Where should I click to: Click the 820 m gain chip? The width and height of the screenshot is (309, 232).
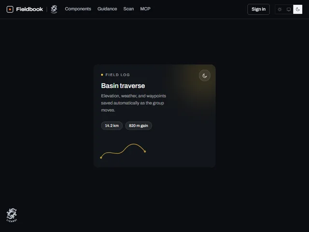(139, 126)
